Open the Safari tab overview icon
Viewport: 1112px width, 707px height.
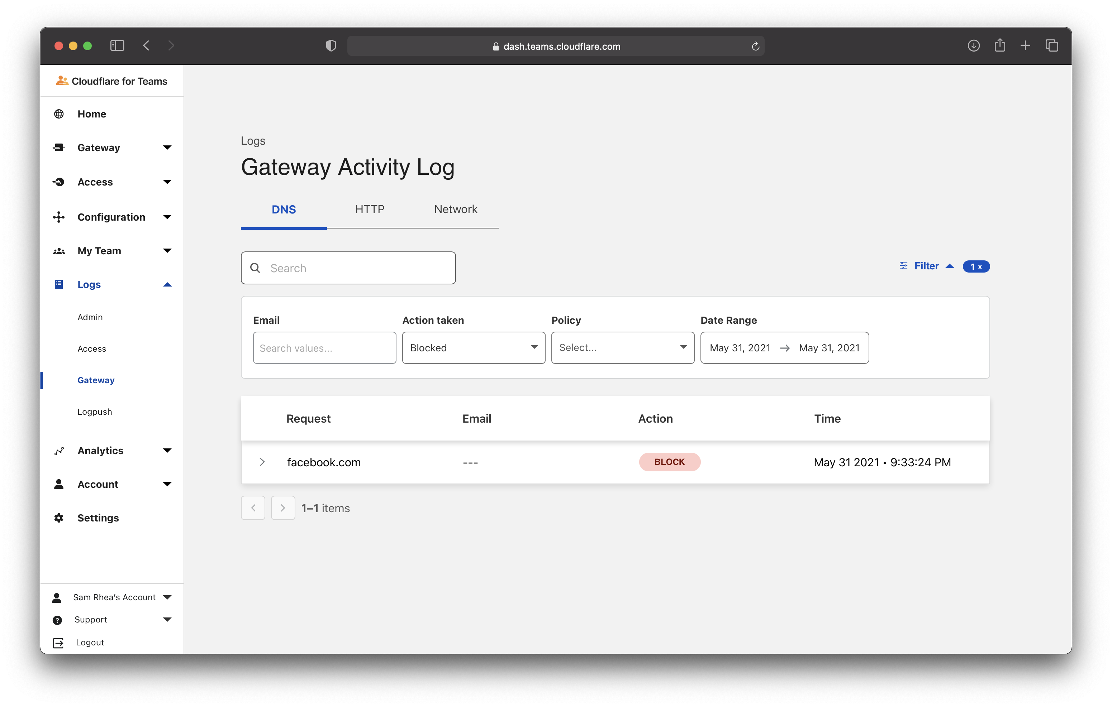(1051, 46)
